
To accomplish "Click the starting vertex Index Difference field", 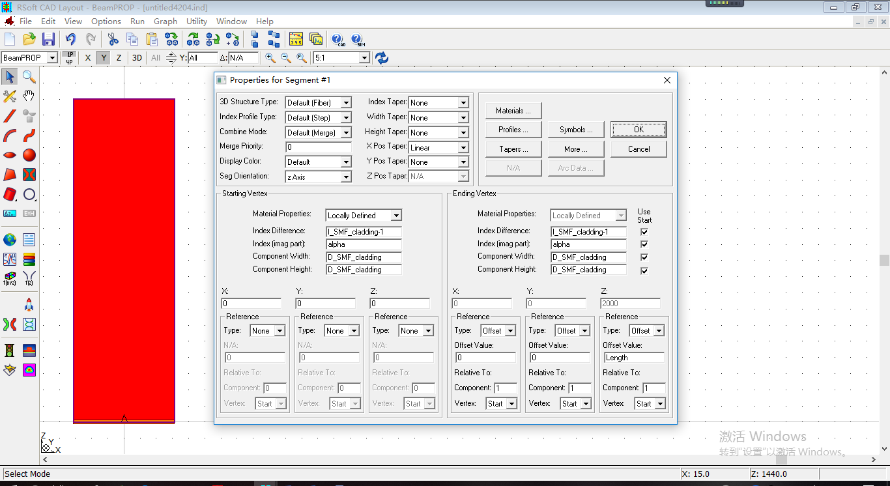I will tap(364, 232).
